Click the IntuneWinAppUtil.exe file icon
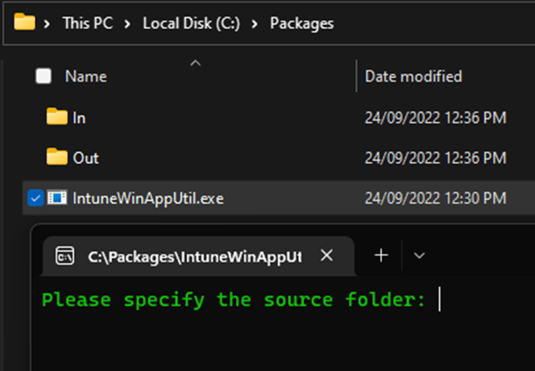 (x=56, y=198)
